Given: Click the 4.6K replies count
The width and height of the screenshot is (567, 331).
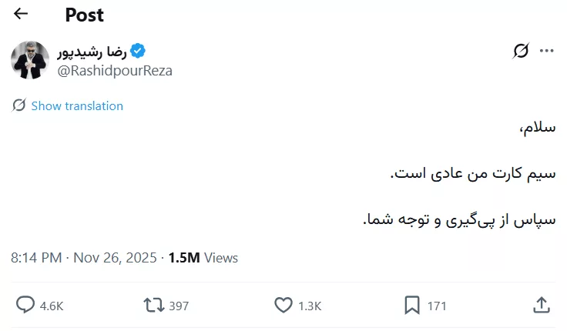Looking at the screenshot, I should tap(51, 306).
